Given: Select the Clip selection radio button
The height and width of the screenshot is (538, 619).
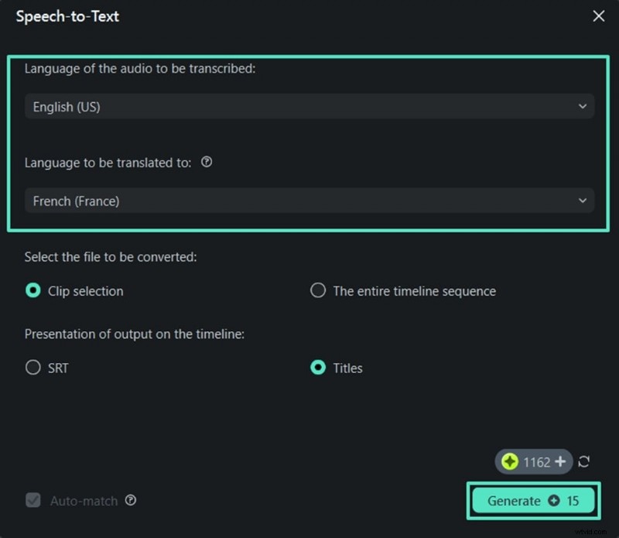Looking at the screenshot, I should (x=32, y=291).
